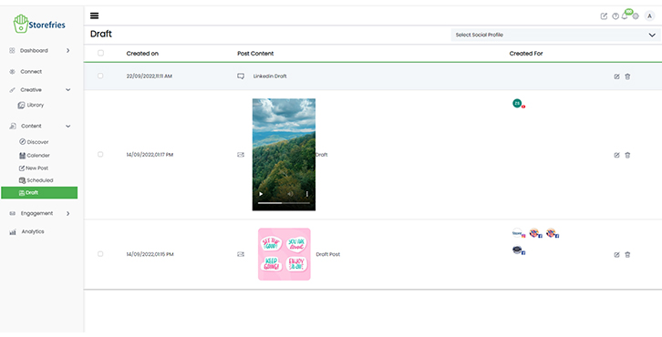Click the text post type icon beside Linkedin Draft

pos(241,77)
